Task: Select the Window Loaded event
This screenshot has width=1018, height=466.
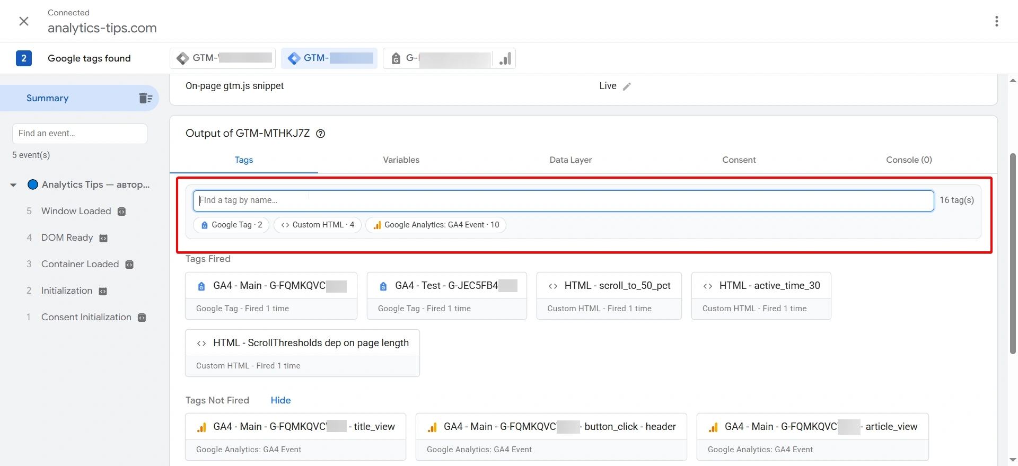Action: 76,211
